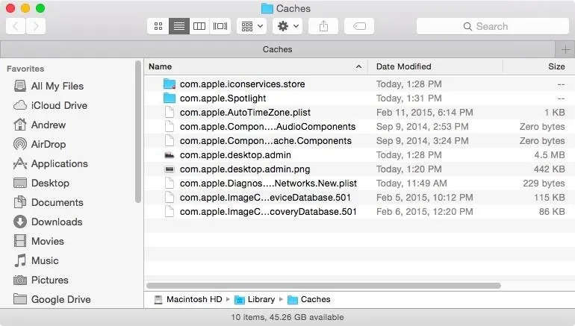Select com.apple.ImageC...eviceDatabase.501 file
This screenshot has height=326, width=575.
(x=265, y=198)
